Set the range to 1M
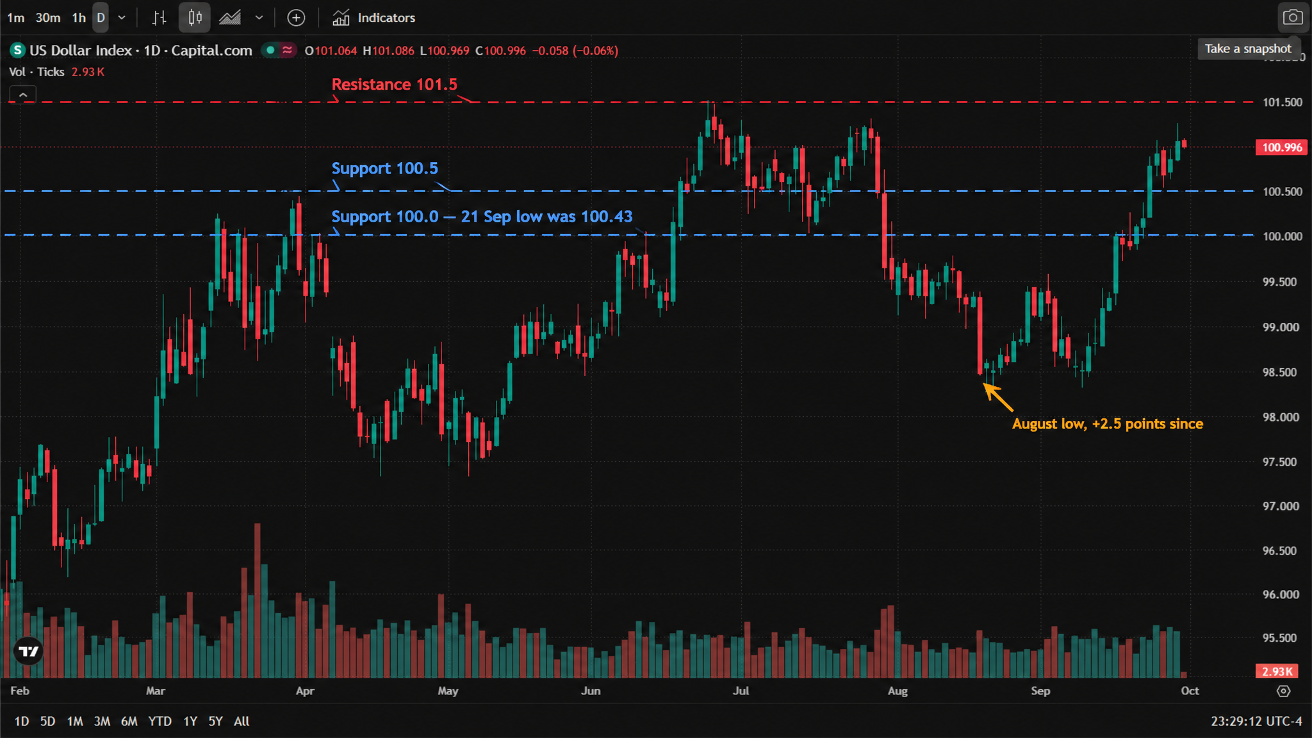 click(x=75, y=721)
